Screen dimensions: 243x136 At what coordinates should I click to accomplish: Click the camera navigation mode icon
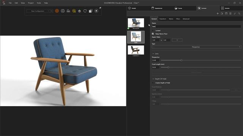pyautogui.click(x=63, y=11)
